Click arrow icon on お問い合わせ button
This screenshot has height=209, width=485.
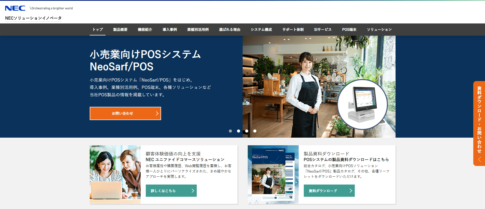click(157, 113)
